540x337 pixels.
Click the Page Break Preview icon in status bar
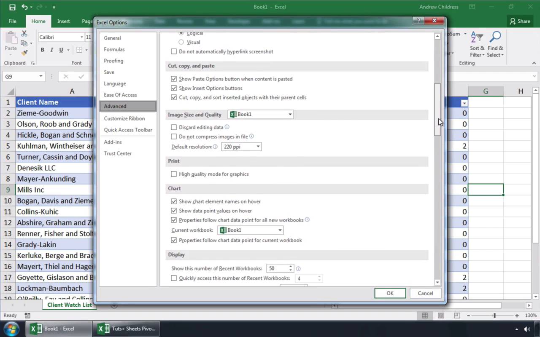457,316
